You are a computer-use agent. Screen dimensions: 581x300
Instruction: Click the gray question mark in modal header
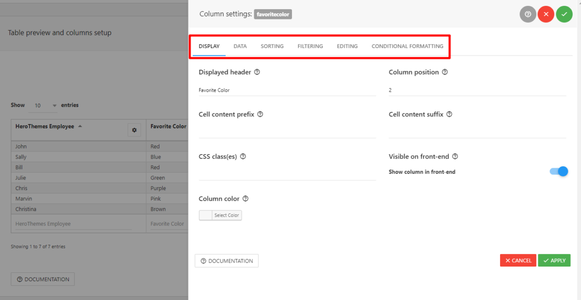[528, 14]
